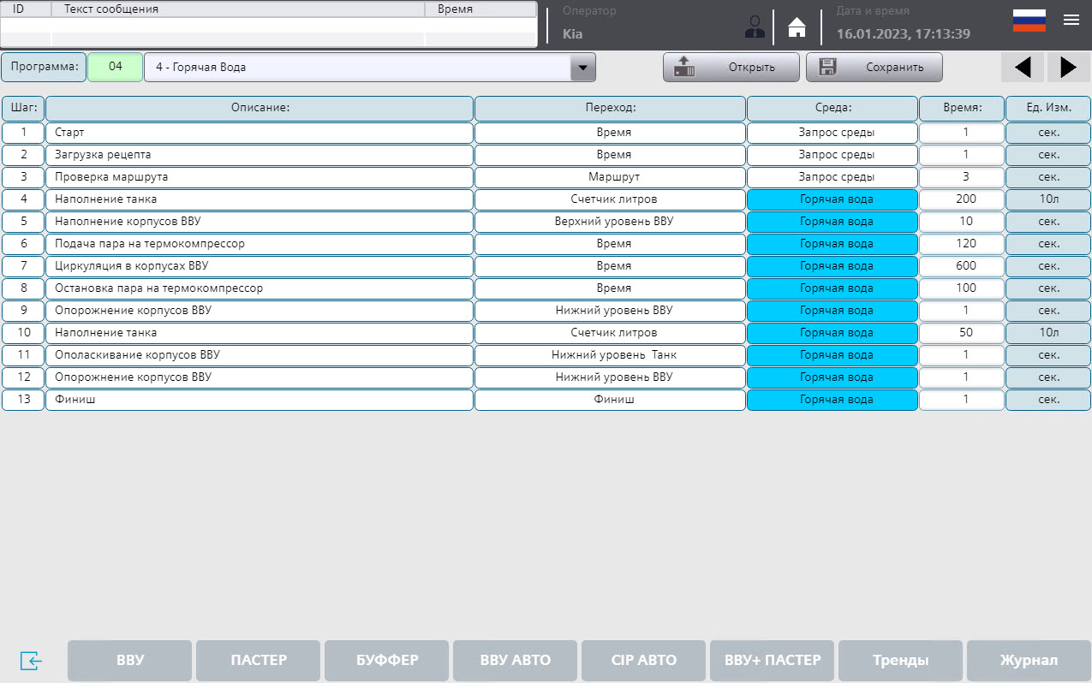Go to next page with right arrow
Viewport: 1092px width, 683px height.
(1068, 67)
